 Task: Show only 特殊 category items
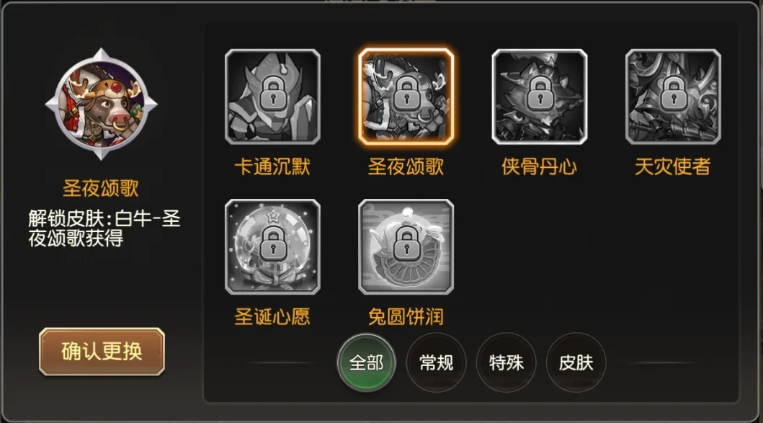coord(506,362)
